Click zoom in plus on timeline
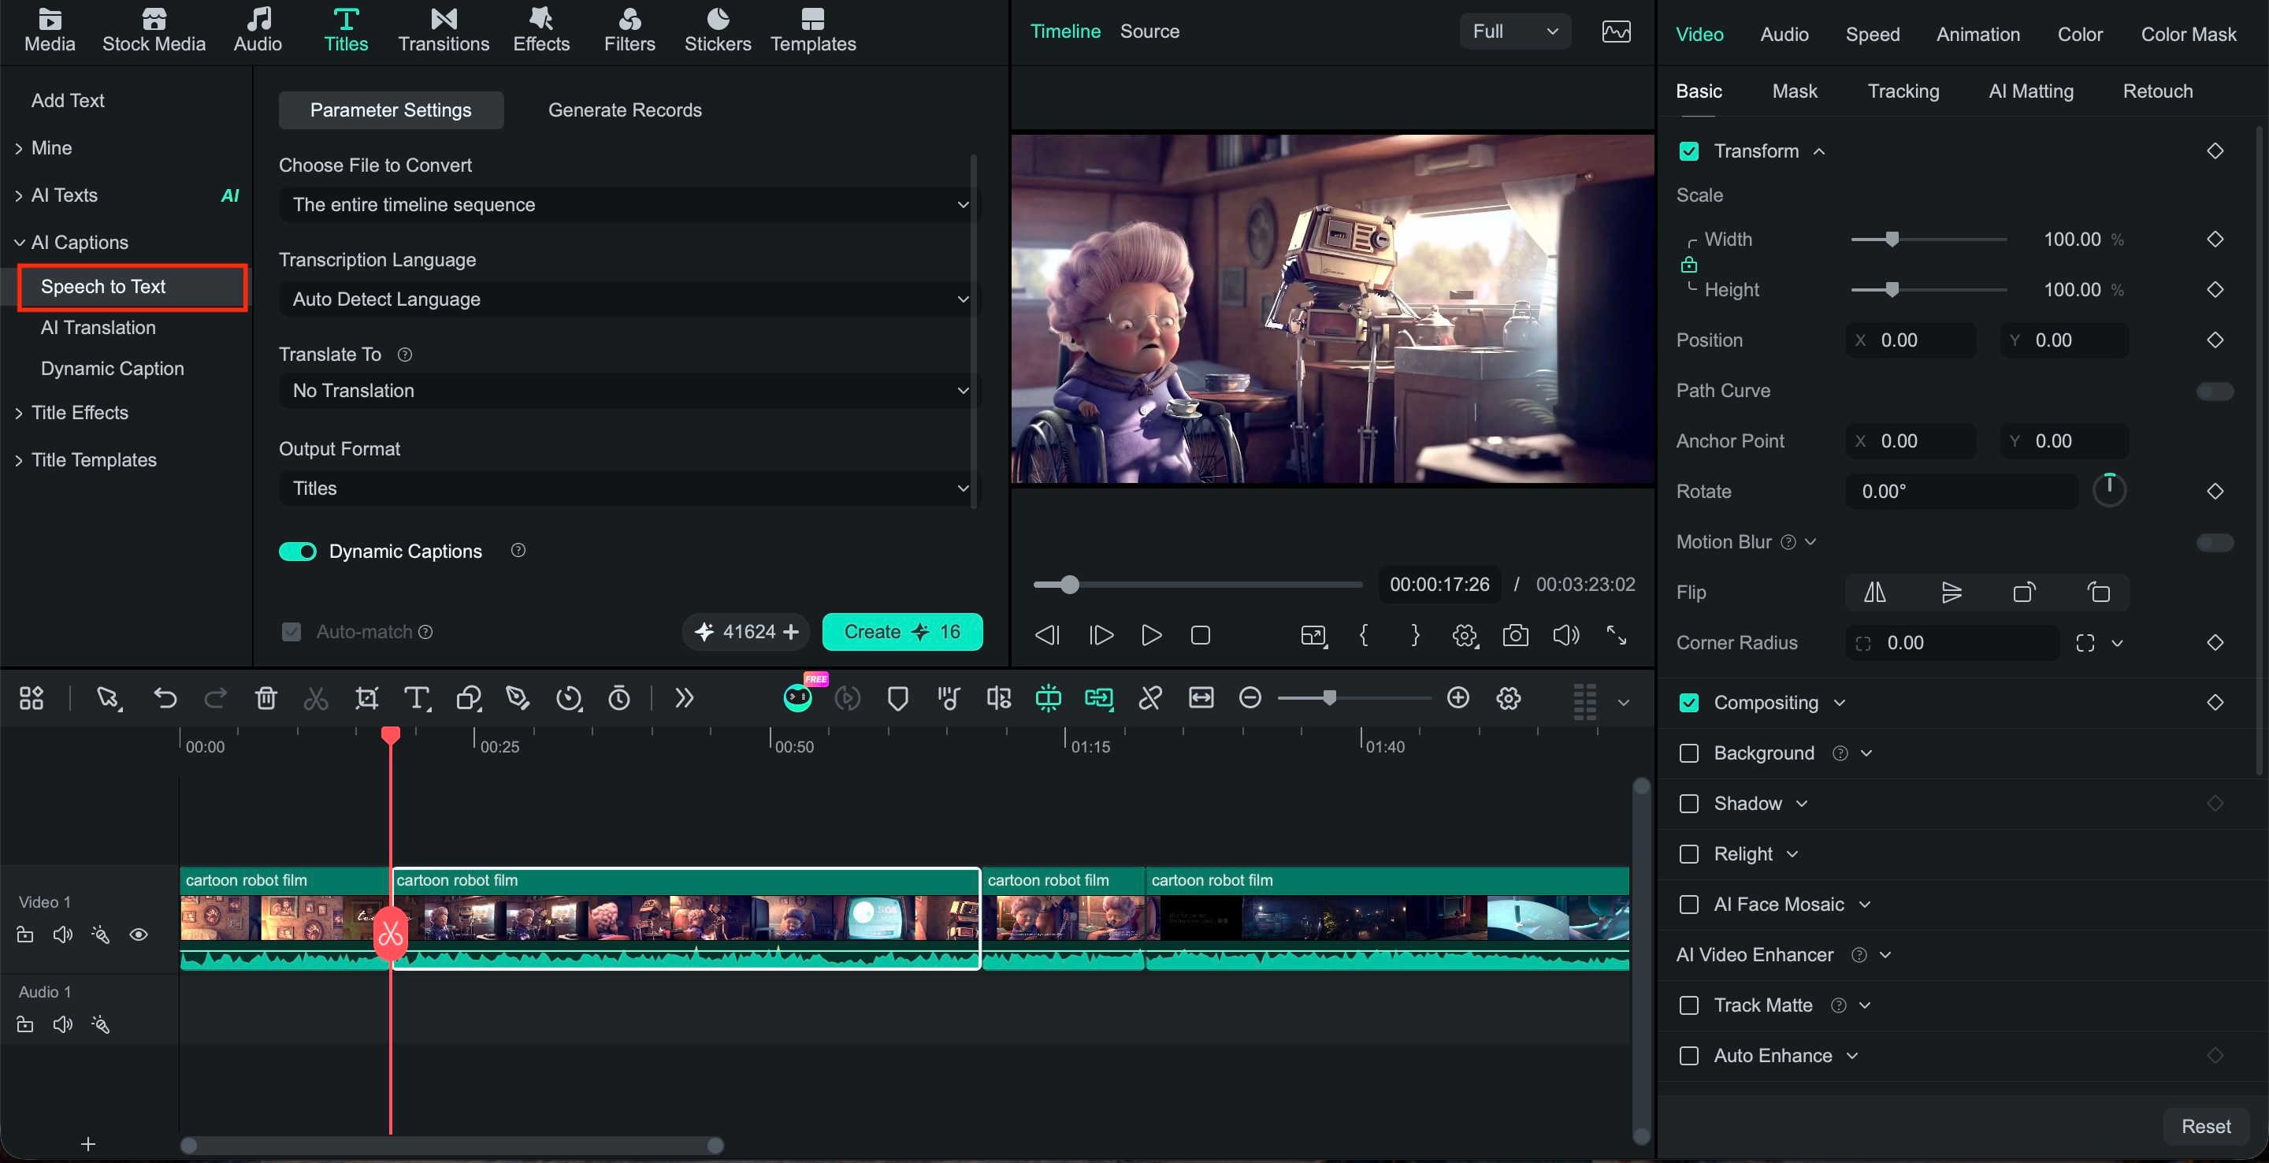The image size is (2269, 1163). [1458, 698]
